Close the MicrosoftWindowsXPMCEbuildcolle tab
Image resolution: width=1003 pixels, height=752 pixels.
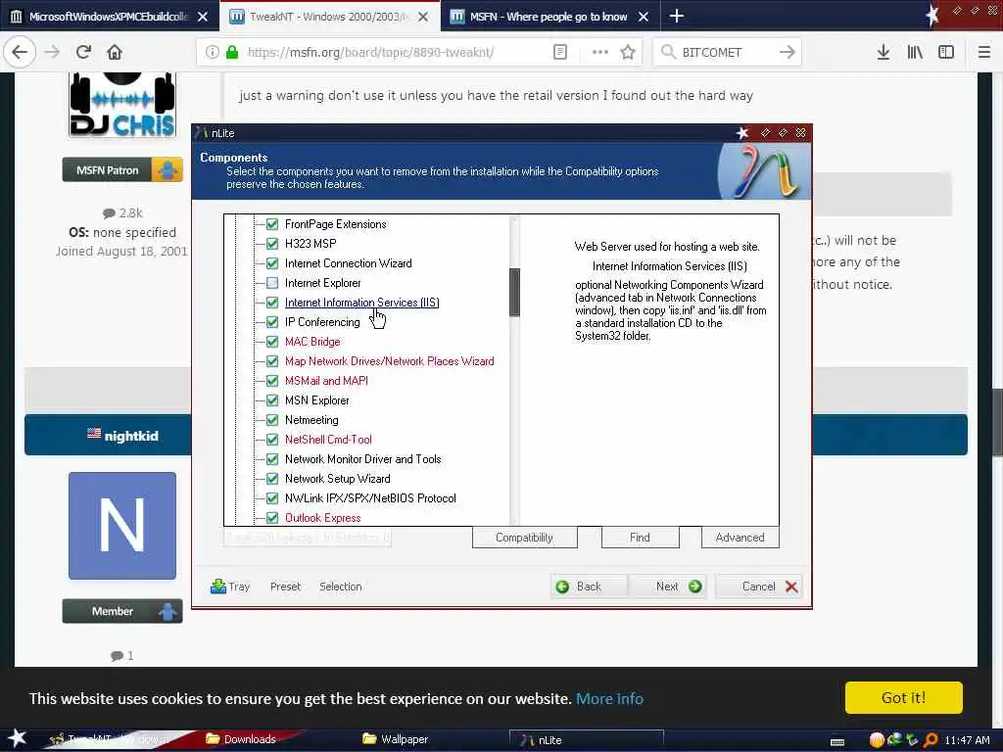tap(203, 17)
